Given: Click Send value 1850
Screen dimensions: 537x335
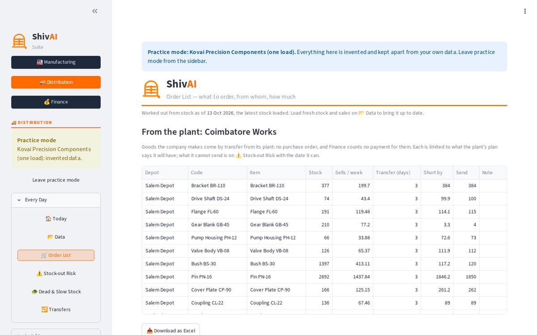Looking at the screenshot, I should tap(466, 277).
